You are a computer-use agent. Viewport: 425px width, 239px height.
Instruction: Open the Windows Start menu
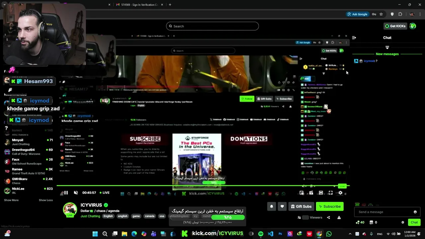pos(95,234)
